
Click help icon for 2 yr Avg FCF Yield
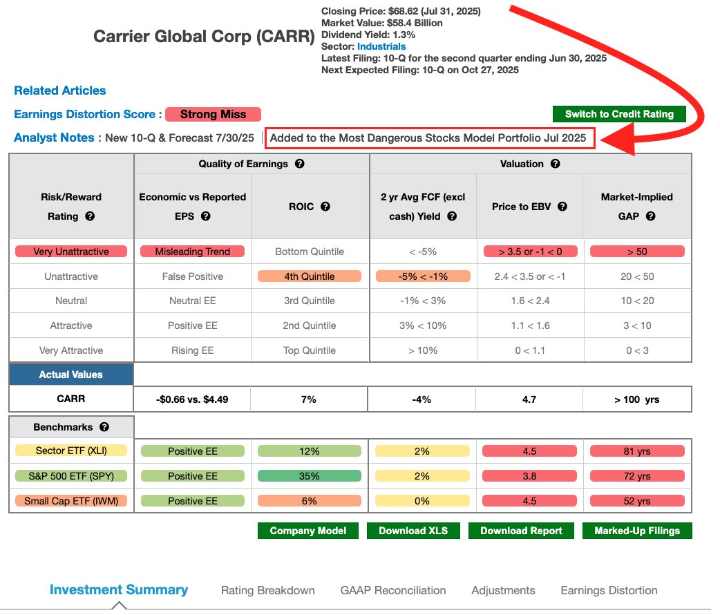tap(452, 216)
